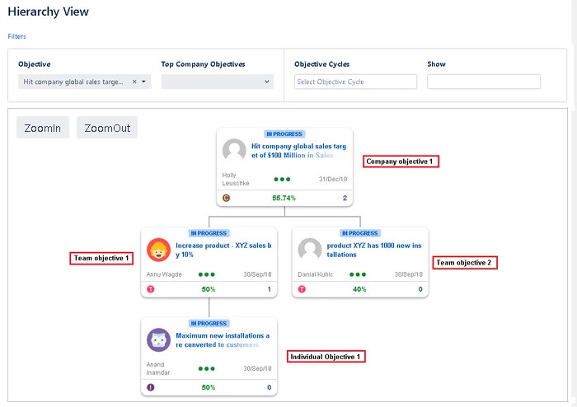
Task: Remove selected objective with the x icon
Action: (134, 82)
